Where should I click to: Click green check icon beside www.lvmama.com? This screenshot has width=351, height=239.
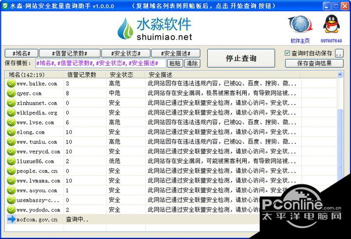click(x=11, y=180)
